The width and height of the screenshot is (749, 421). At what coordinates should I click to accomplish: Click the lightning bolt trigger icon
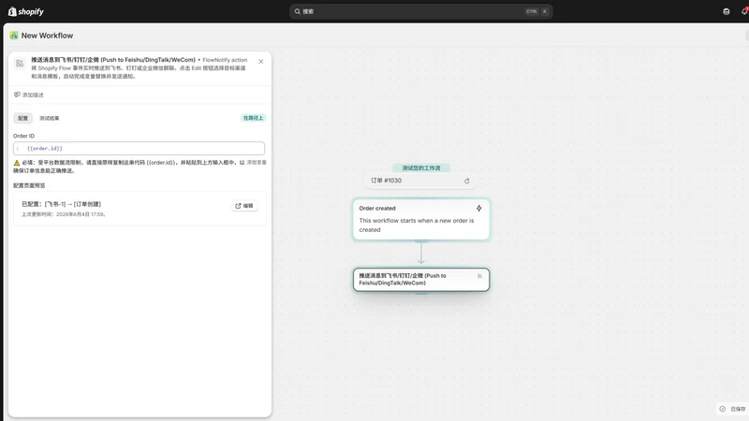(478, 208)
